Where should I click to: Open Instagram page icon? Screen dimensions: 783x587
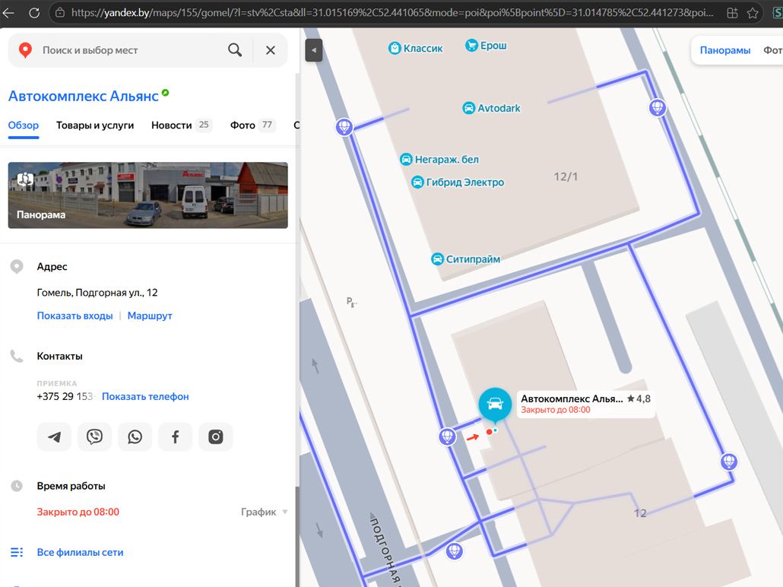tap(216, 437)
